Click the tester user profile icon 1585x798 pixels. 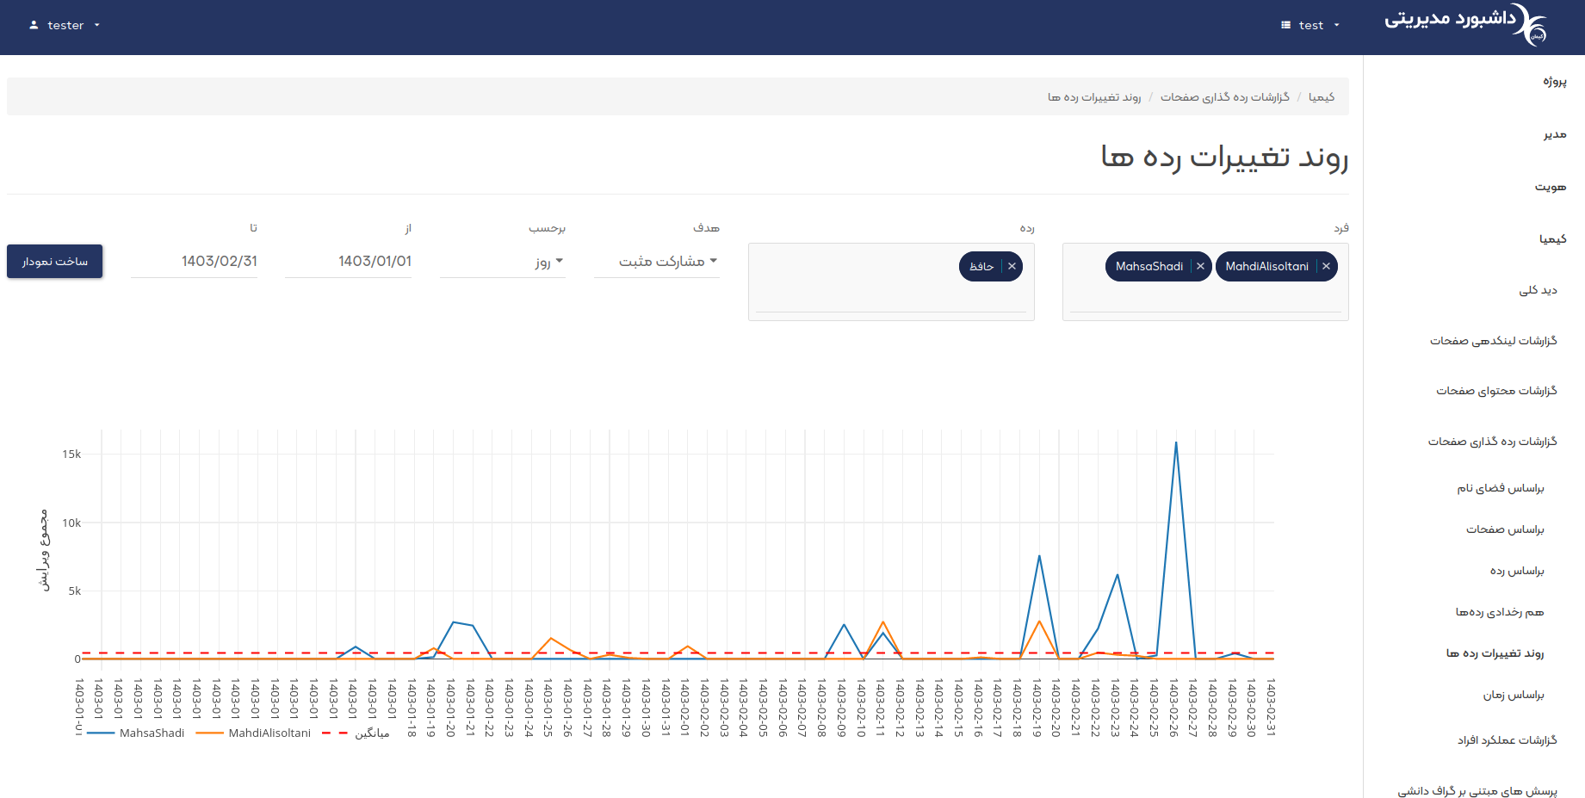[34, 26]
